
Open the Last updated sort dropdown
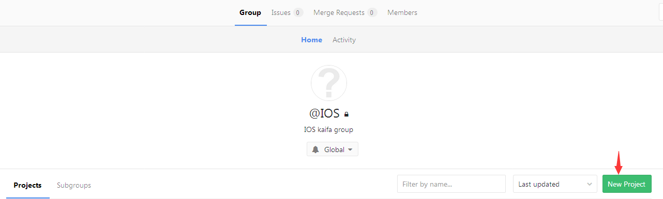pyautogui.click(x=555, y=184)
